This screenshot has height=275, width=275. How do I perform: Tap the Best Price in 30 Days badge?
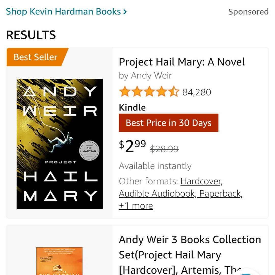tap(168, 123)
